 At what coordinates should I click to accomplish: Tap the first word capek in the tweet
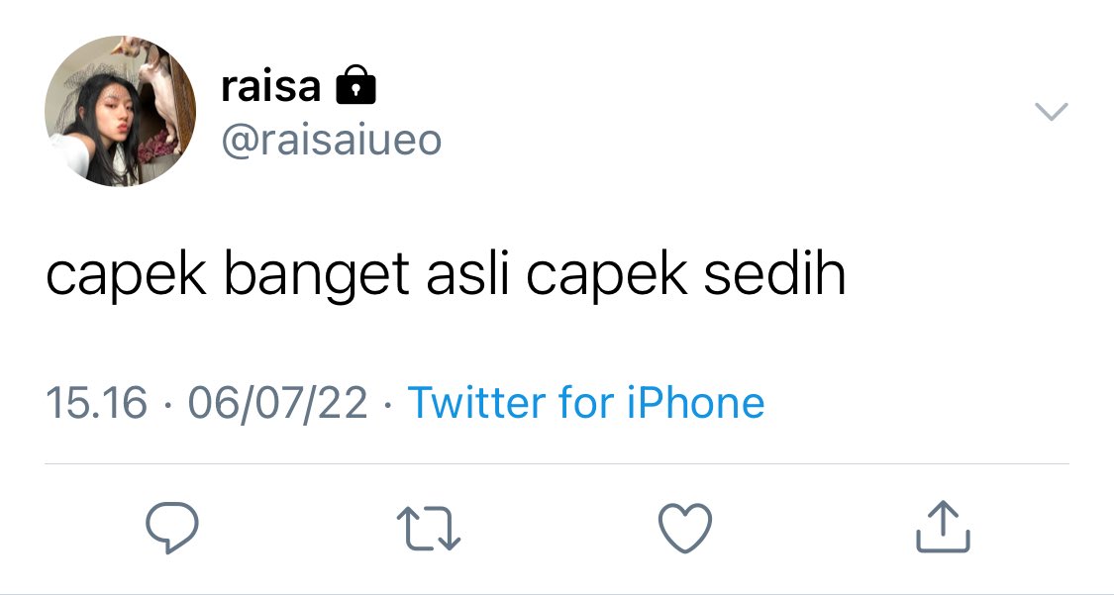coord(127,277)
